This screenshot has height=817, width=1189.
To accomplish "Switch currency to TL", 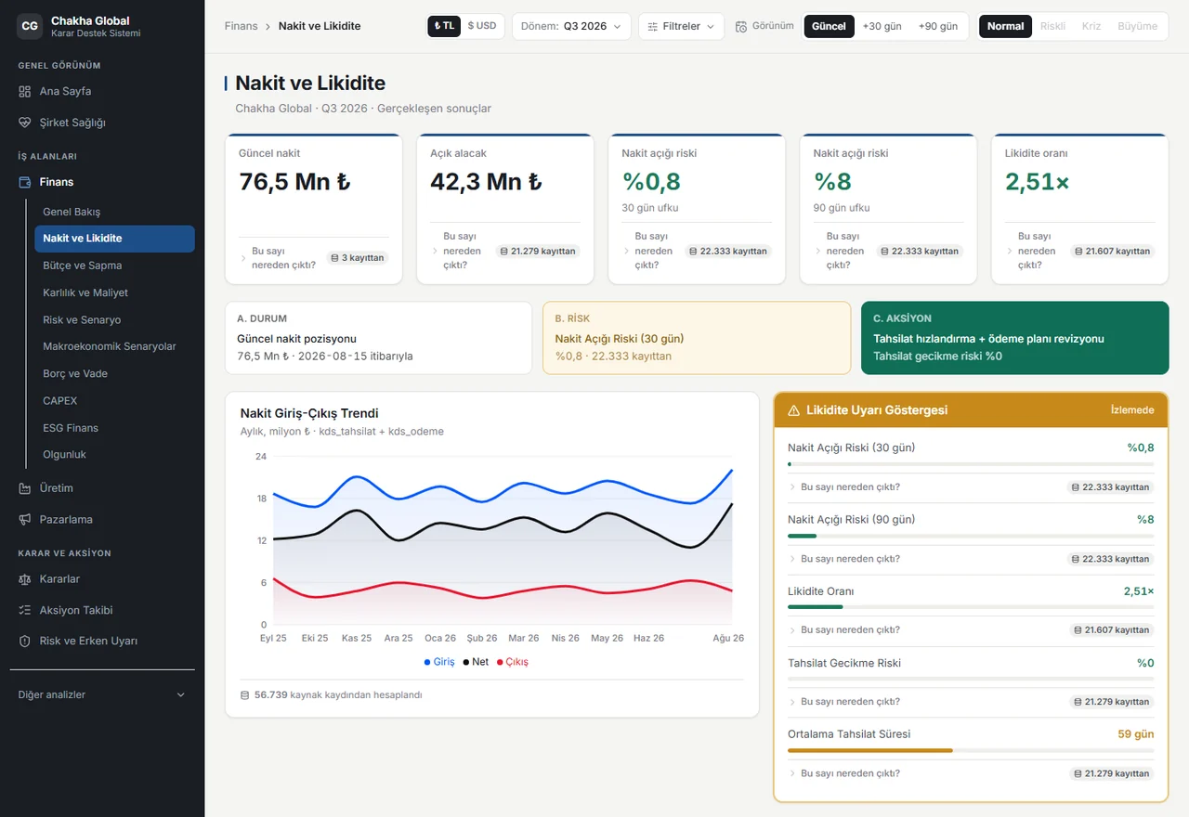I will point(445,26).
